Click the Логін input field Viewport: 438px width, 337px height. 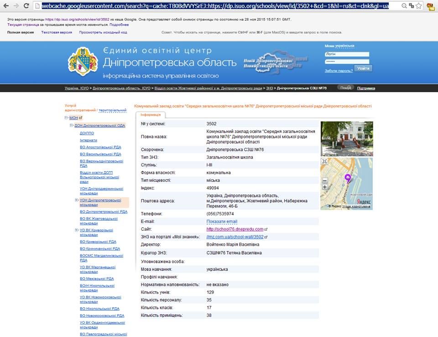coord(347,54)
